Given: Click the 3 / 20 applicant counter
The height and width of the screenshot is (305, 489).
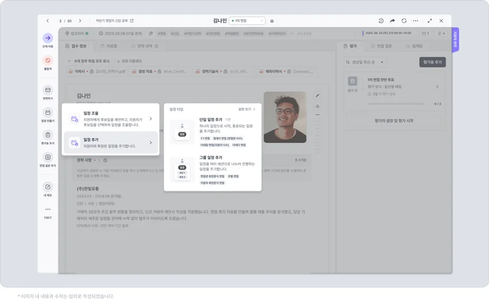Looking at the screenshot, I should pyautogui.click(x=65, y=21).
